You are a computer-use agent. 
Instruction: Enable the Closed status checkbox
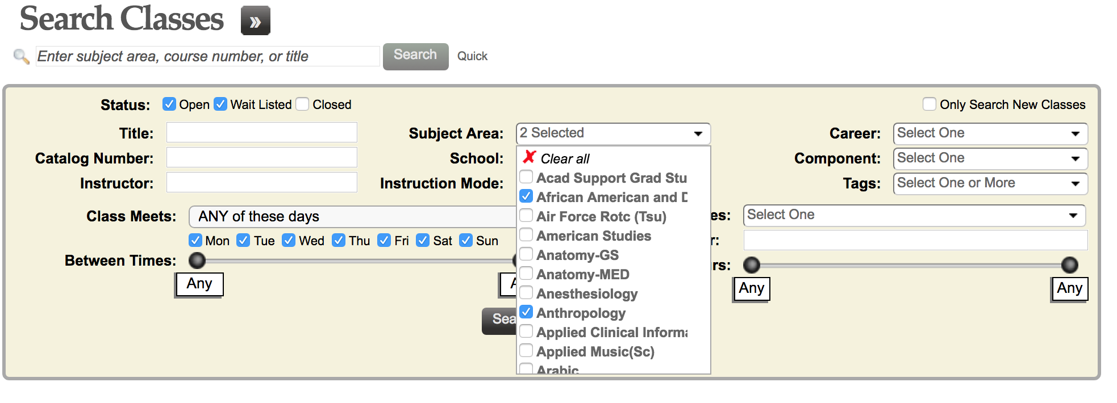[x=302, y=104]
